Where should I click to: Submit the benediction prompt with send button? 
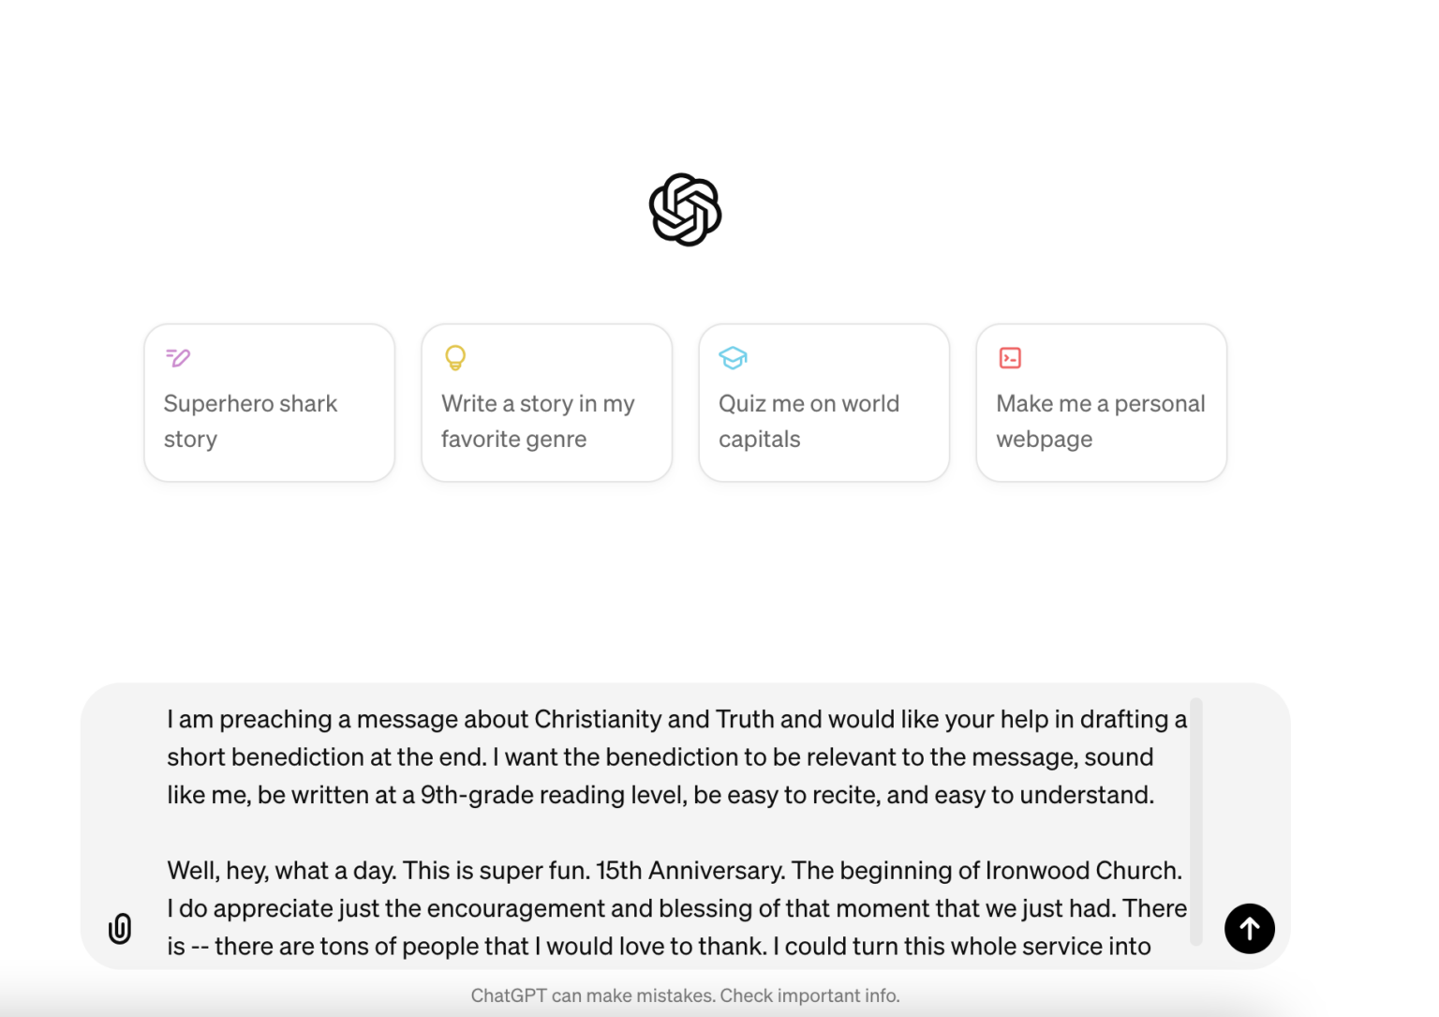(1250, 928)
